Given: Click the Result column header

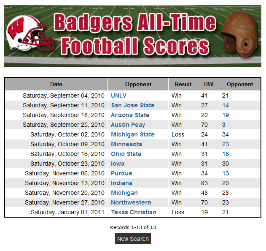Looking at the screenshot, I should coord(183,84).
